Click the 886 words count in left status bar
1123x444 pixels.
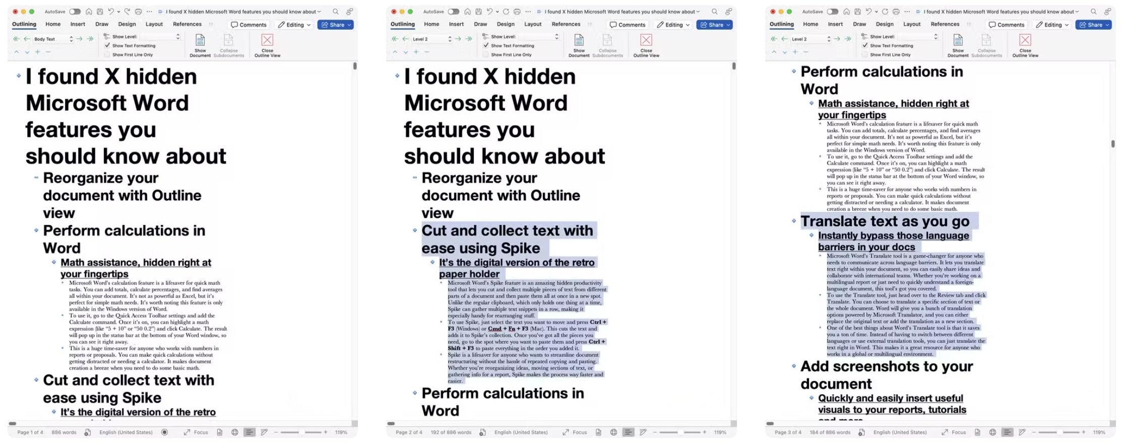click(x=64, y=432)
